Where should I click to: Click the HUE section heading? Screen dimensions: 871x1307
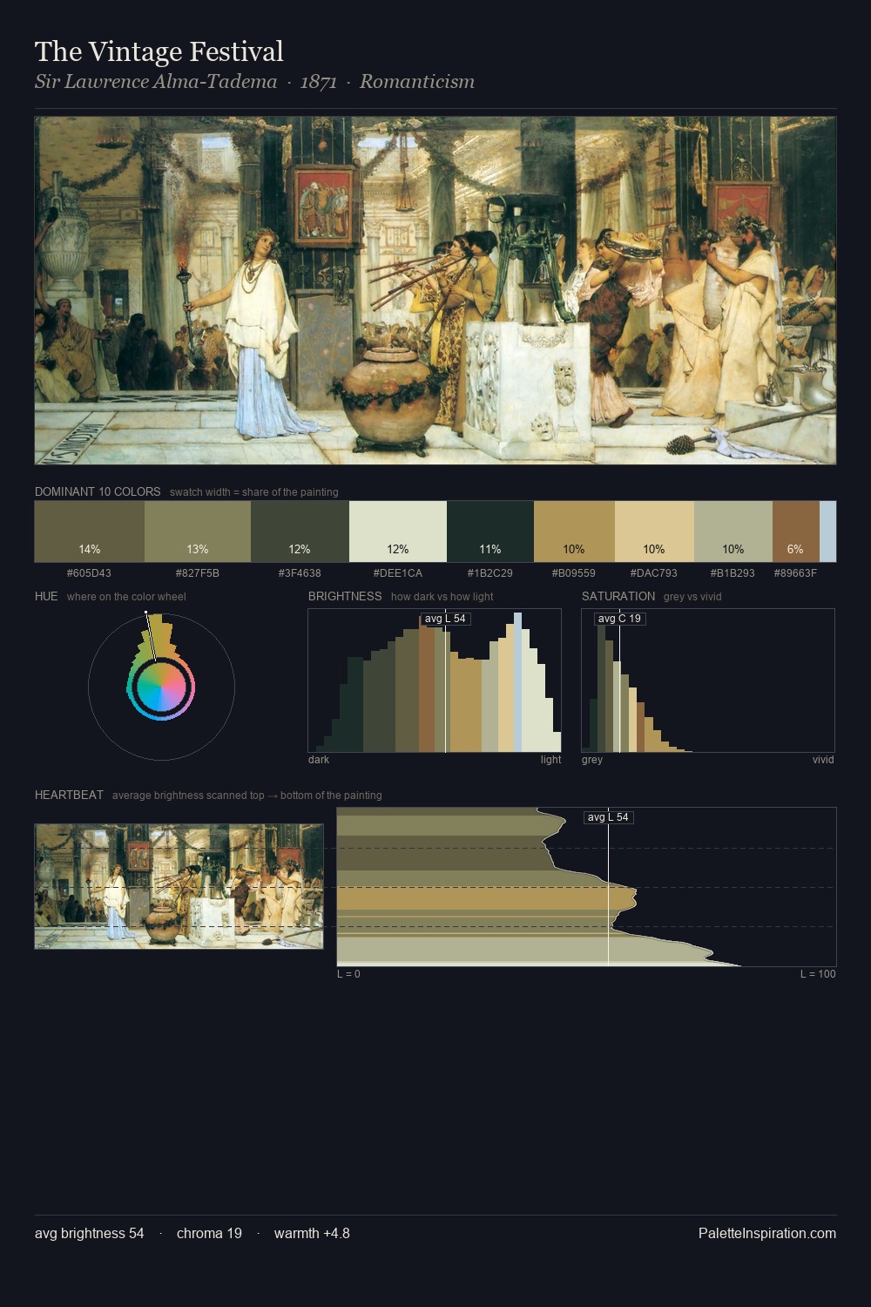coord(46,596)
